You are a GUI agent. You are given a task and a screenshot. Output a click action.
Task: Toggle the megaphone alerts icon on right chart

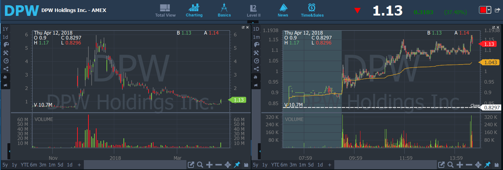click(x=256, y=85)
